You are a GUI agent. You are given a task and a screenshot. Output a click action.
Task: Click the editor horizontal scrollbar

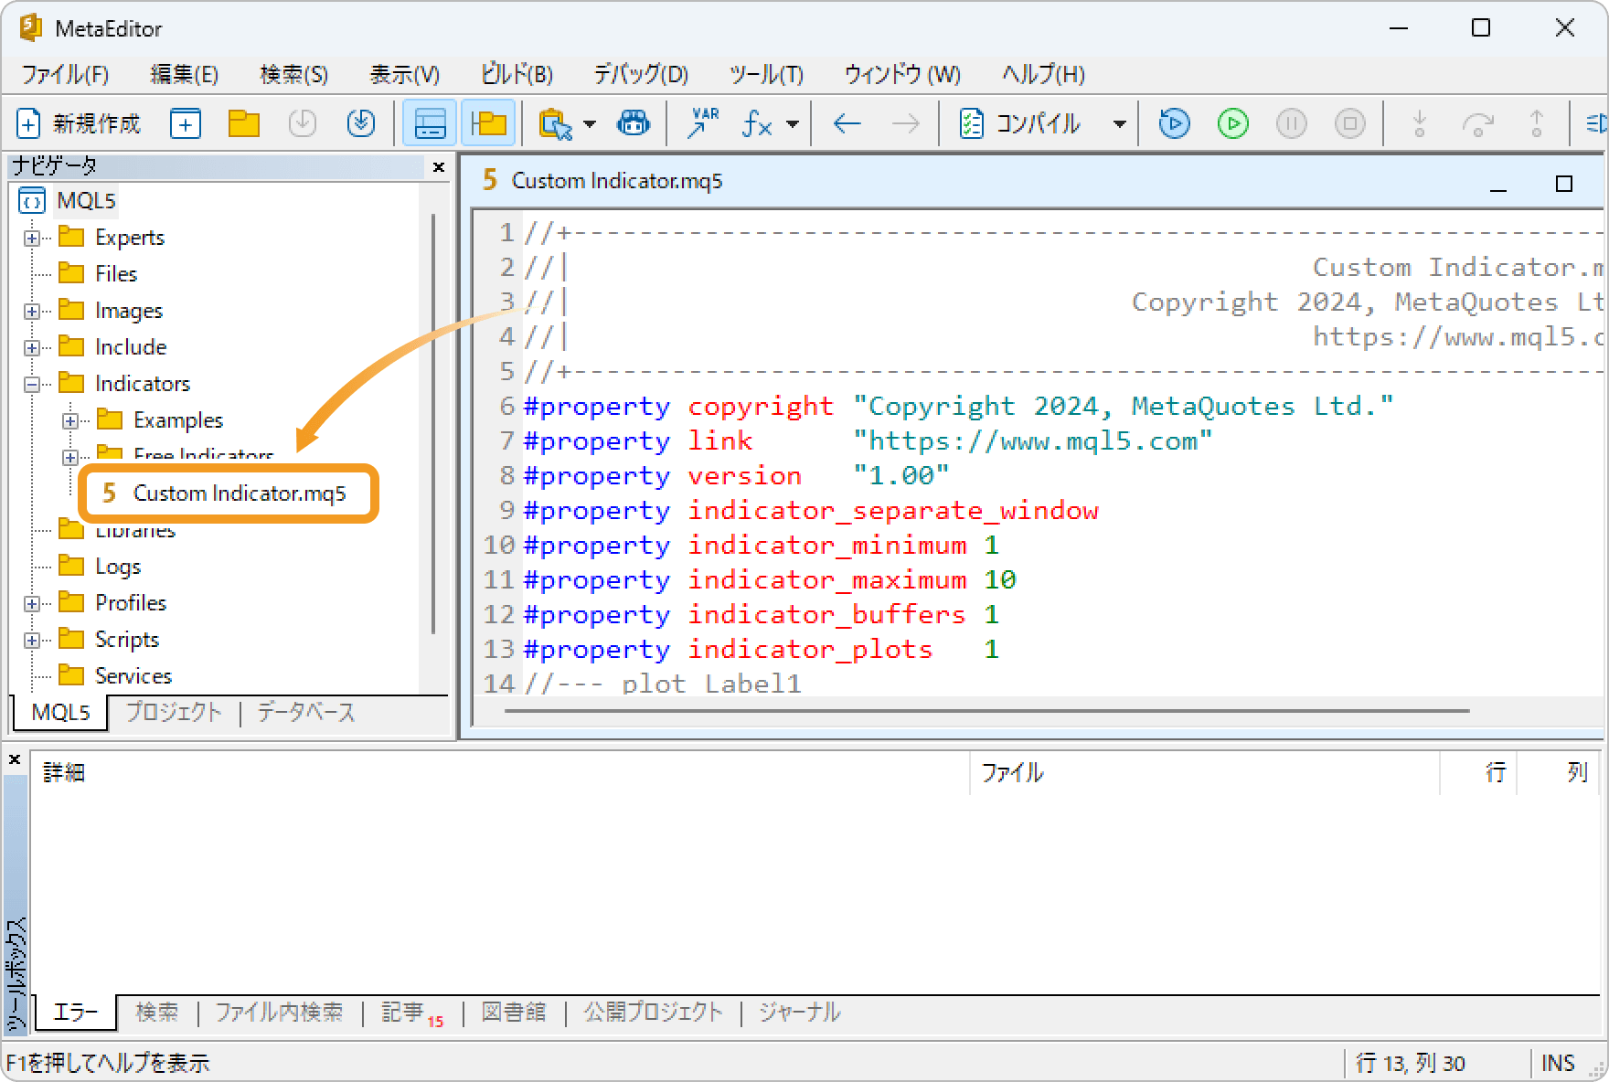[987, 710]
